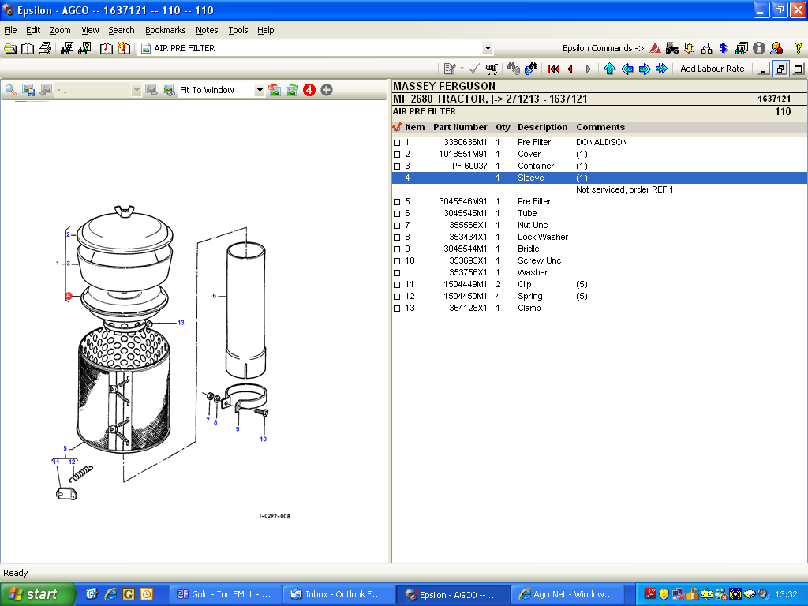Click the find in image icon with binoculars

coord(169,90)
